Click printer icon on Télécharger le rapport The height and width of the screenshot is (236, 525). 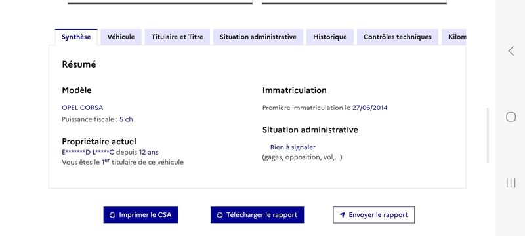tap(220, 215)
